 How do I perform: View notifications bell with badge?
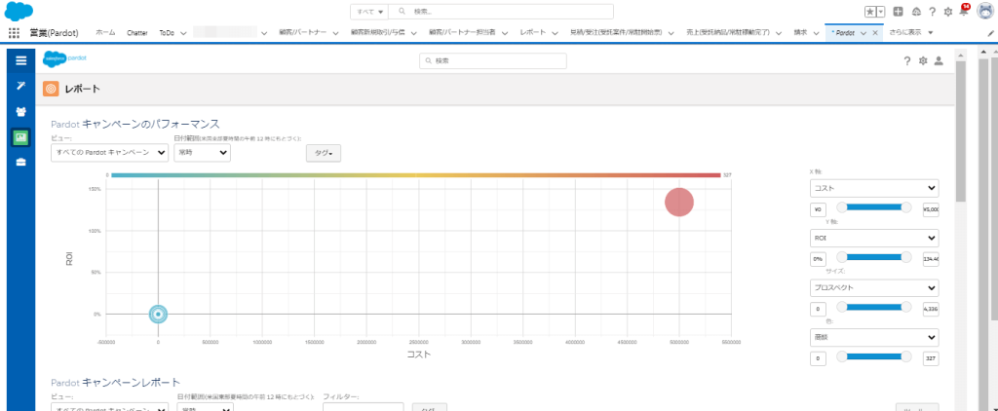964,10
